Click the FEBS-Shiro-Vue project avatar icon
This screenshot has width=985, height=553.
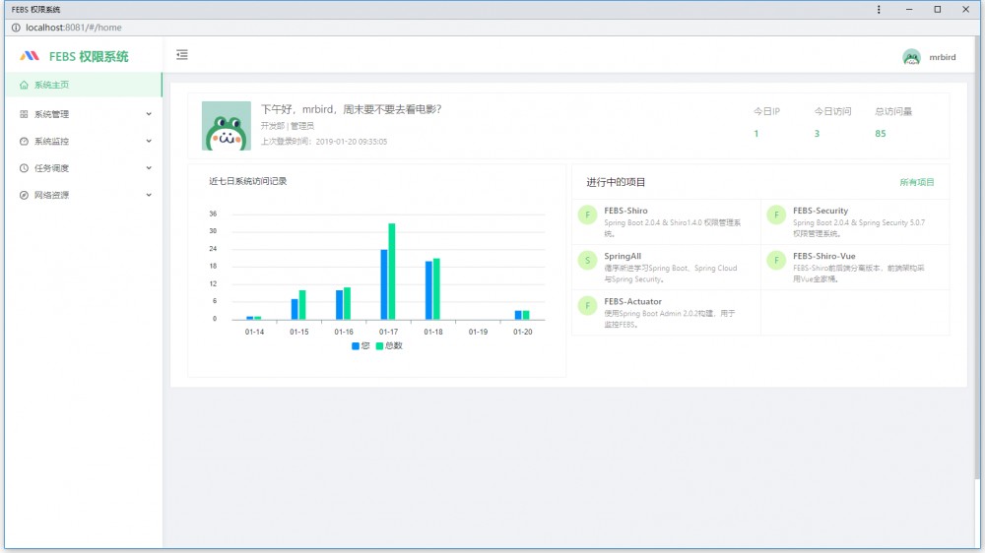pos(776,260)
